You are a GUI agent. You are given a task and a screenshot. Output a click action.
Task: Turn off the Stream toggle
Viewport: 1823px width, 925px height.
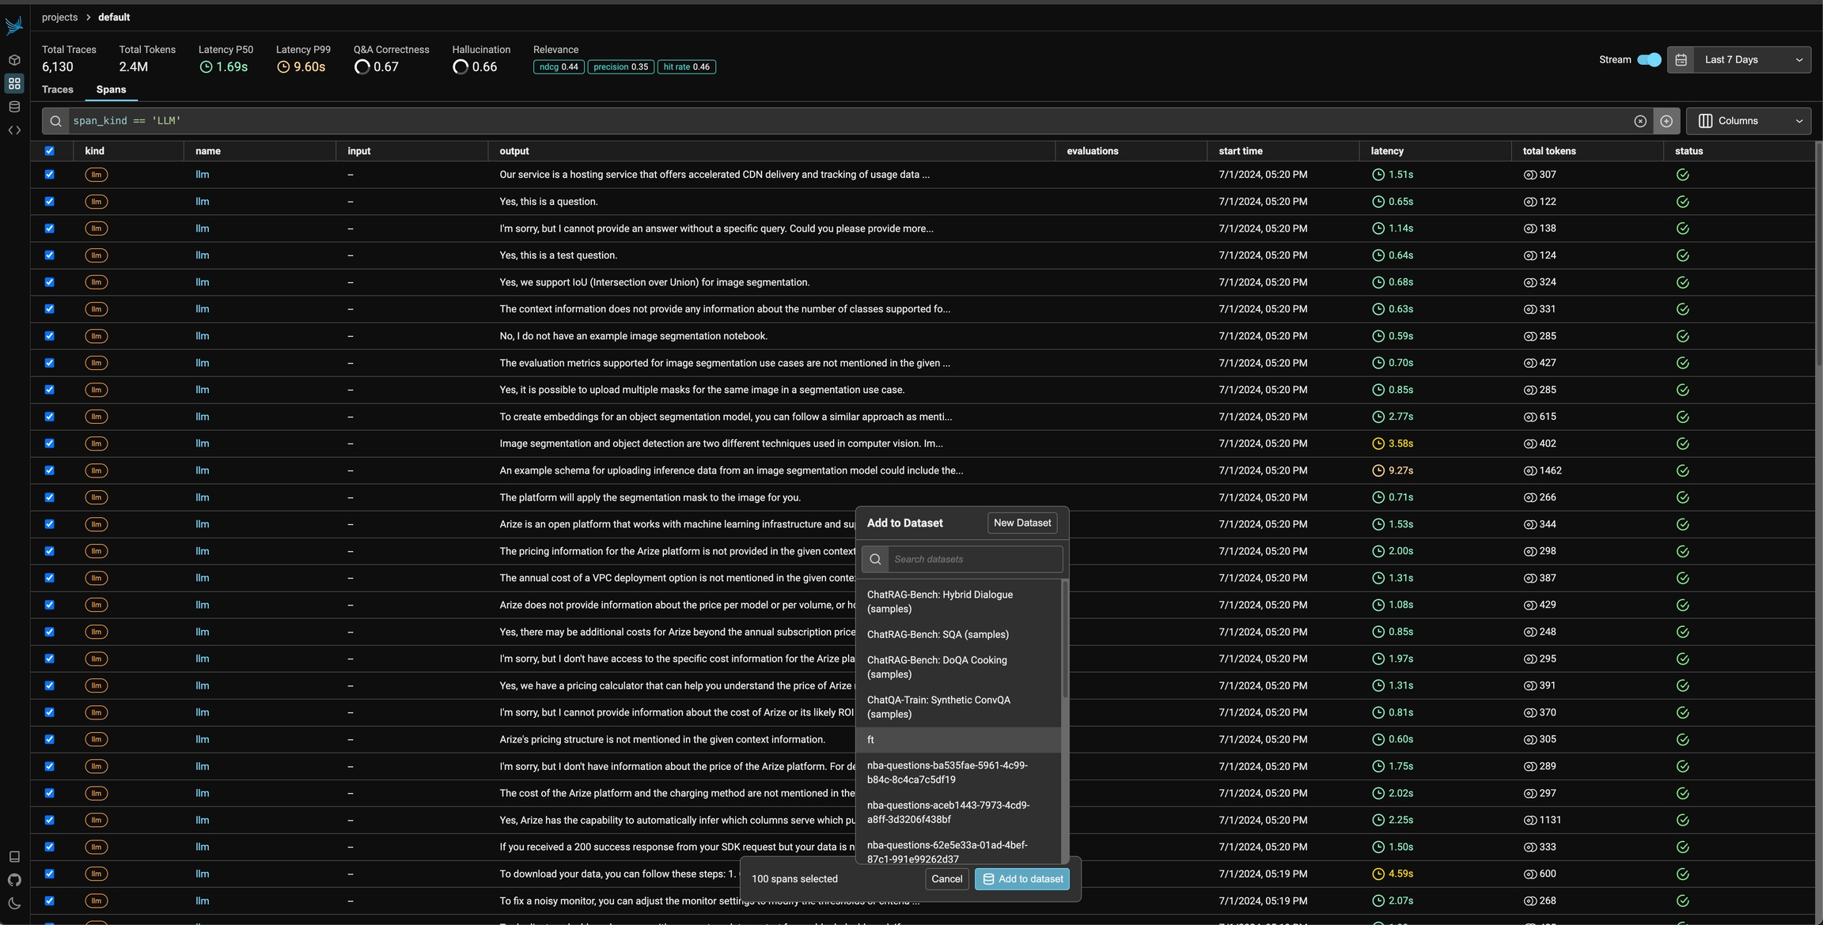click(x=1649, y=60)
